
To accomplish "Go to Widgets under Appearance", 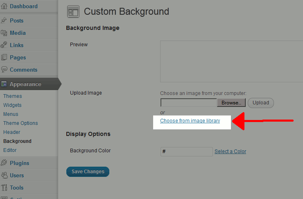I will tap(12, 105).
